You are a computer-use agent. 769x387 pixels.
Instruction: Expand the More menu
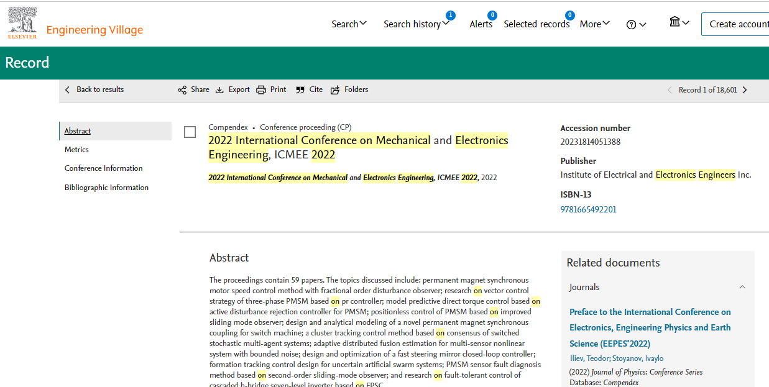595,24
